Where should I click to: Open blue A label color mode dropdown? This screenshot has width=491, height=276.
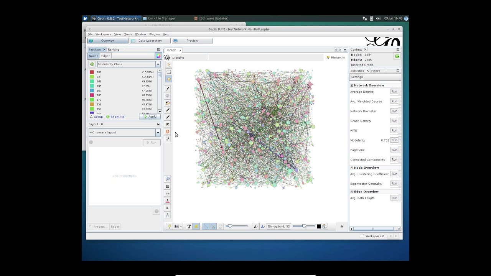(x=263, y=227)
